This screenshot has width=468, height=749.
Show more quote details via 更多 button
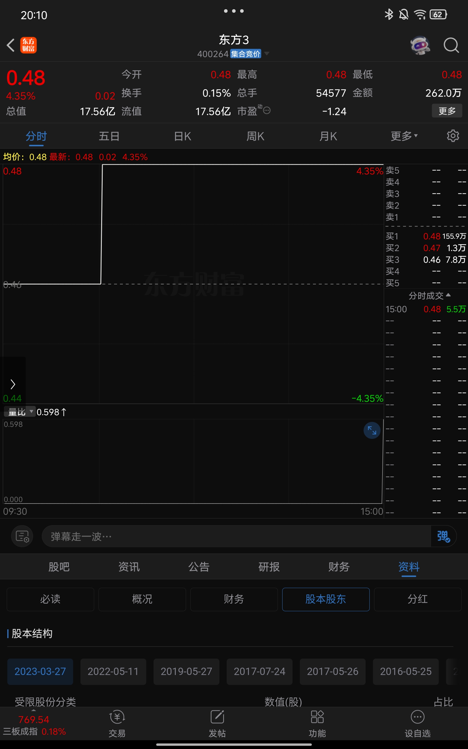coord(447,111)
